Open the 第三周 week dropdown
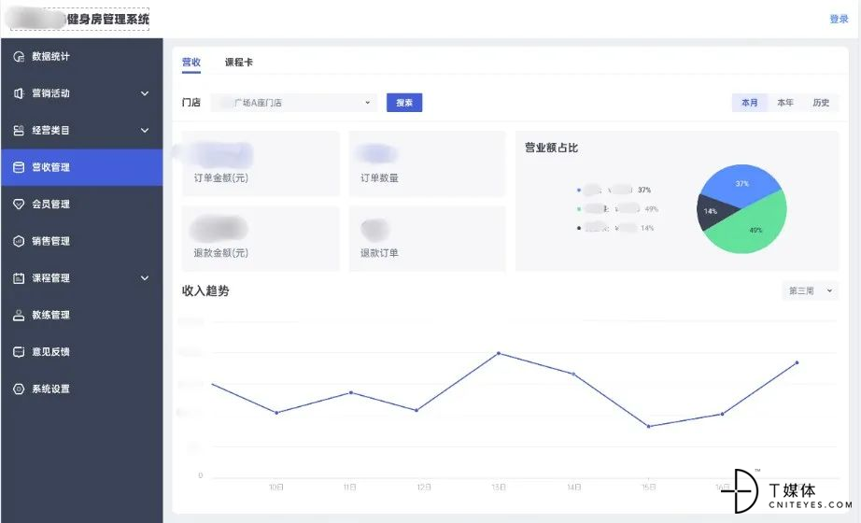 click(811, 290)
